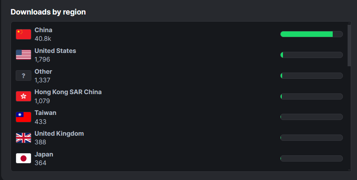Click the United Kingdom flag icon
Image resolution: width=357 pixels, height=180 pixels.
pyautogui.click(x=24, y=138)
